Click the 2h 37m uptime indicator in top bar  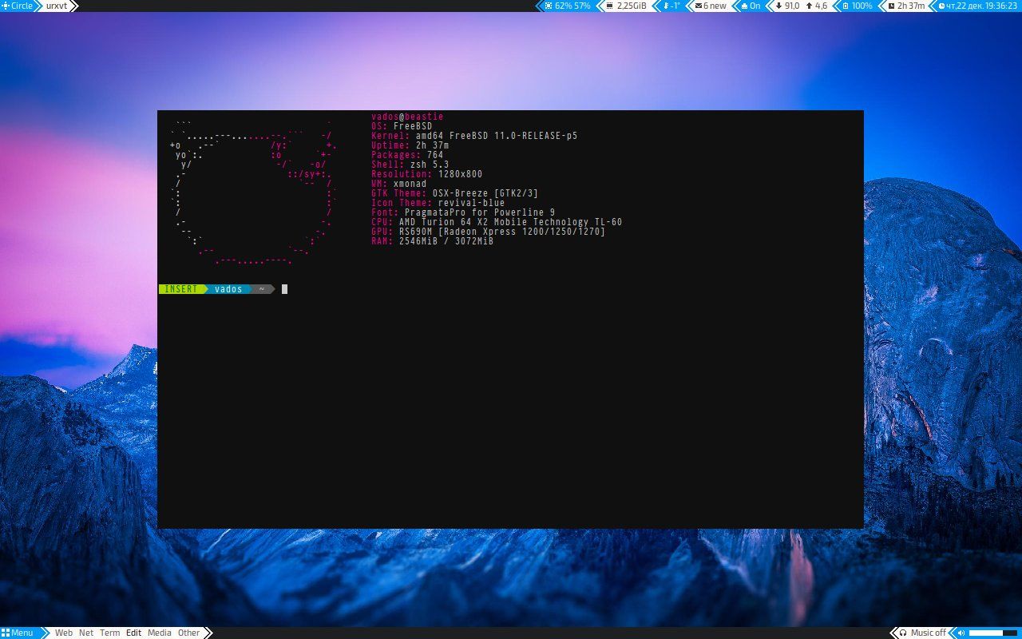906,6
